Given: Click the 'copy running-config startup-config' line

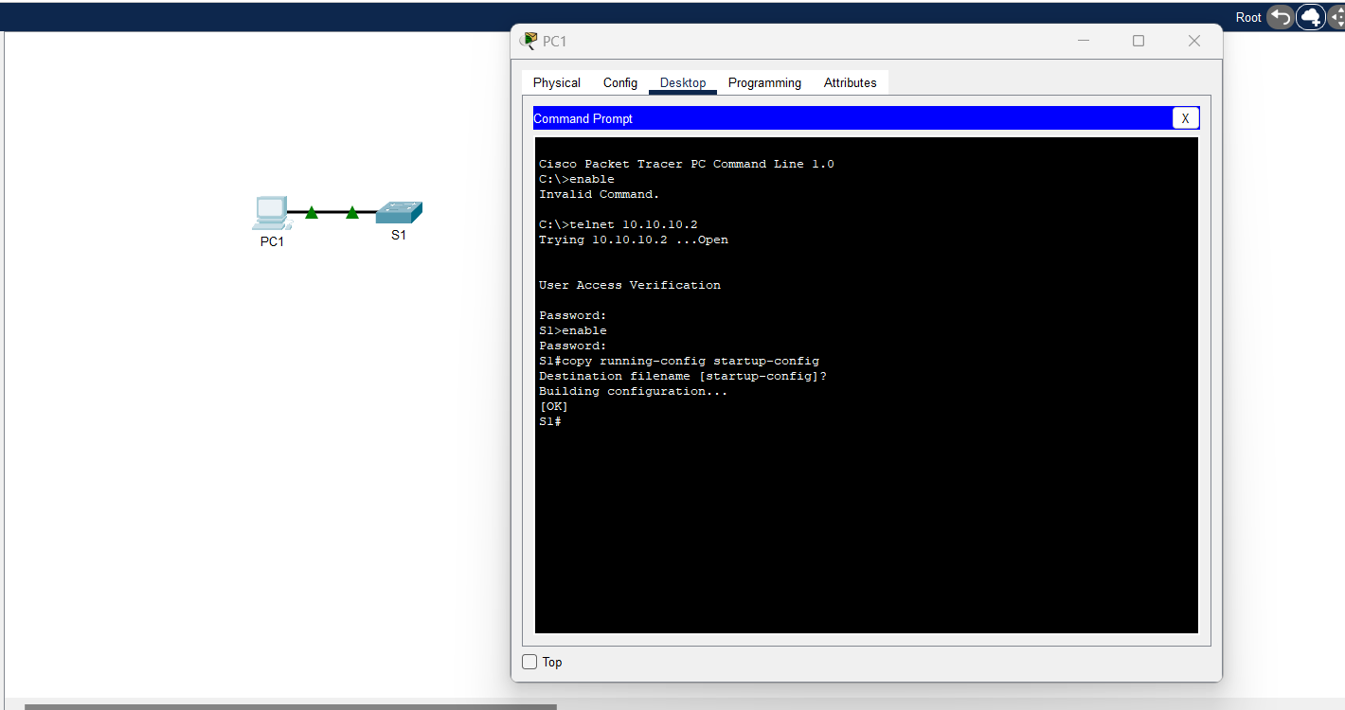Looking at the screenshot, I should tap(679, 361).
